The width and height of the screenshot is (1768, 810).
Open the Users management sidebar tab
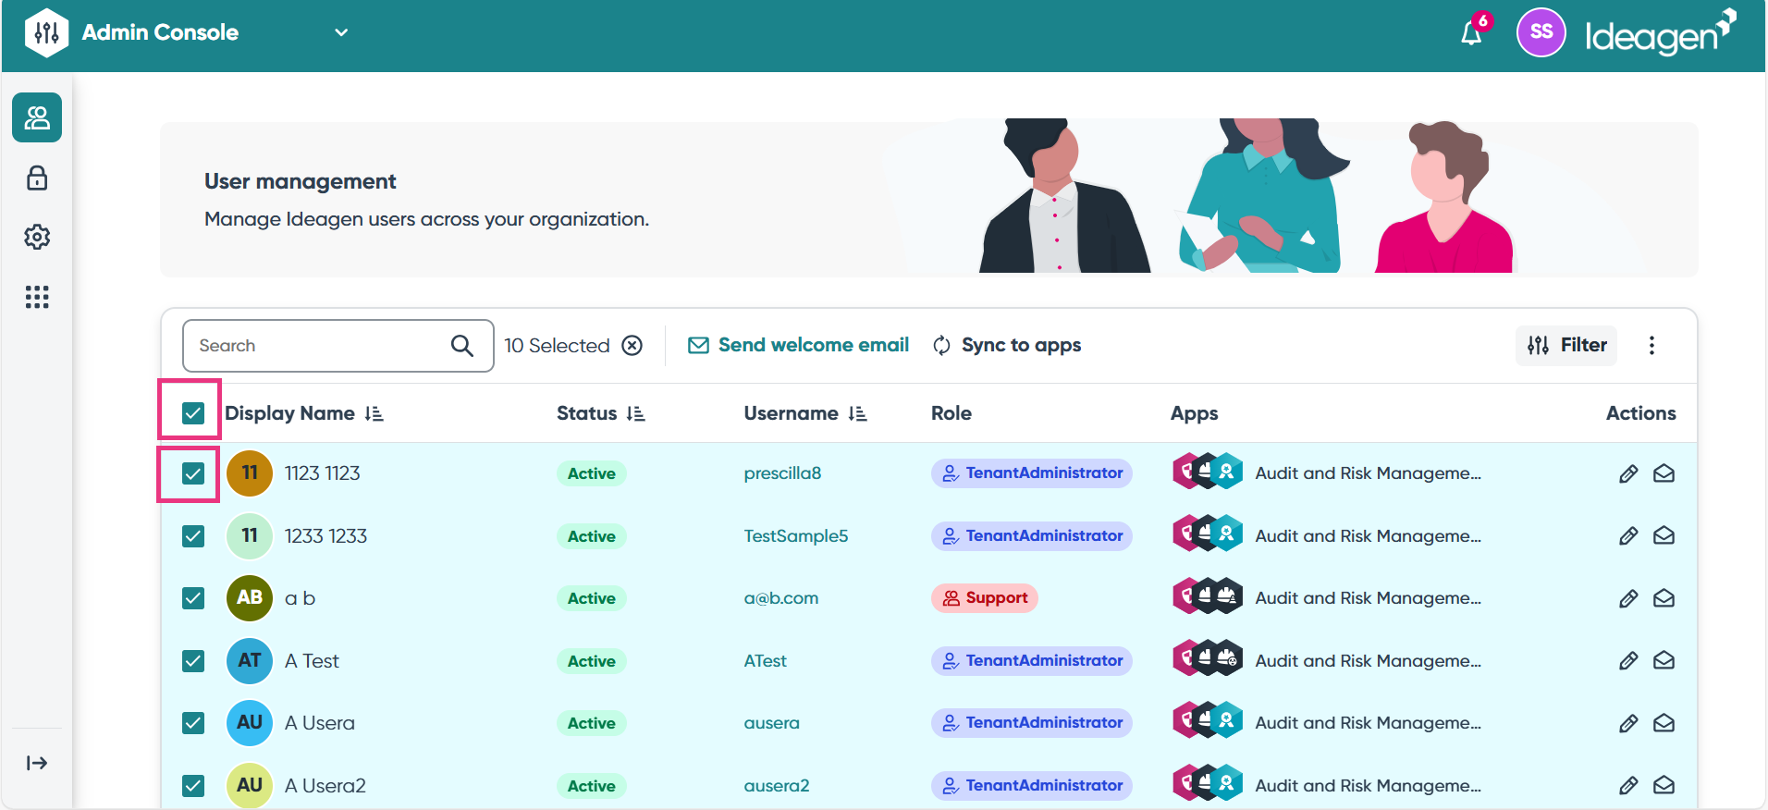[37, 117]
